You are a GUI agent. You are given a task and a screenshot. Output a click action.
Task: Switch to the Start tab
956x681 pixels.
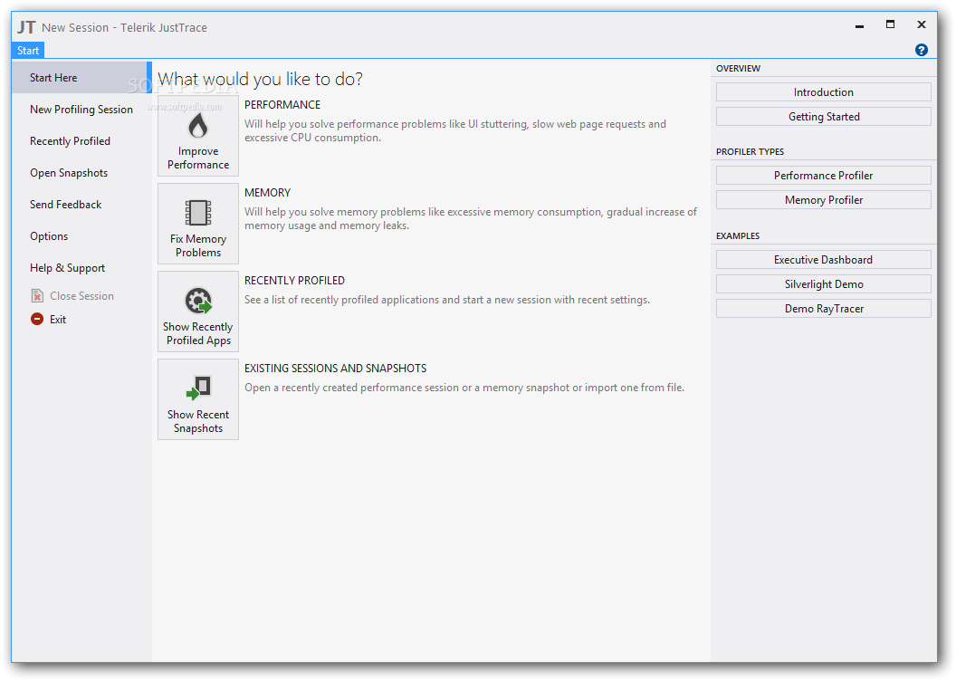point(28,51)
